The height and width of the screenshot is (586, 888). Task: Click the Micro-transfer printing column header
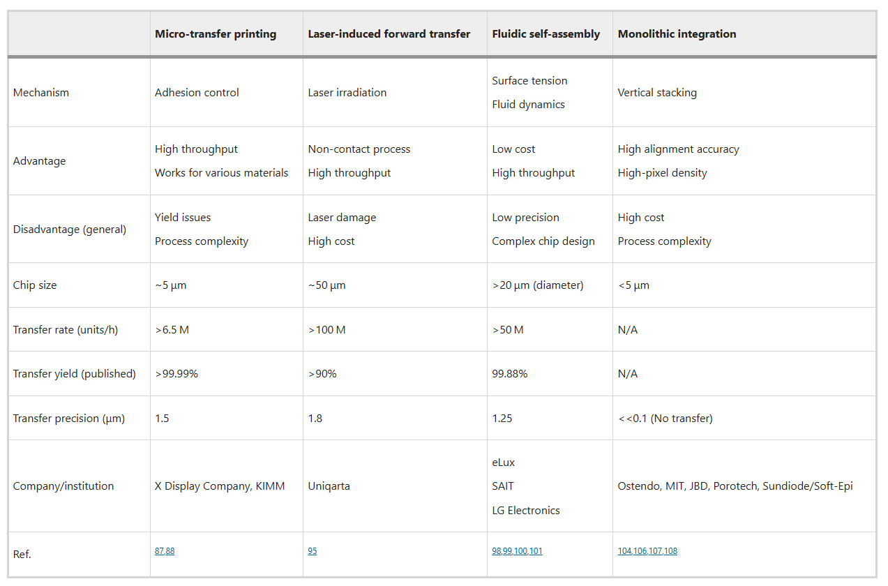216,33
